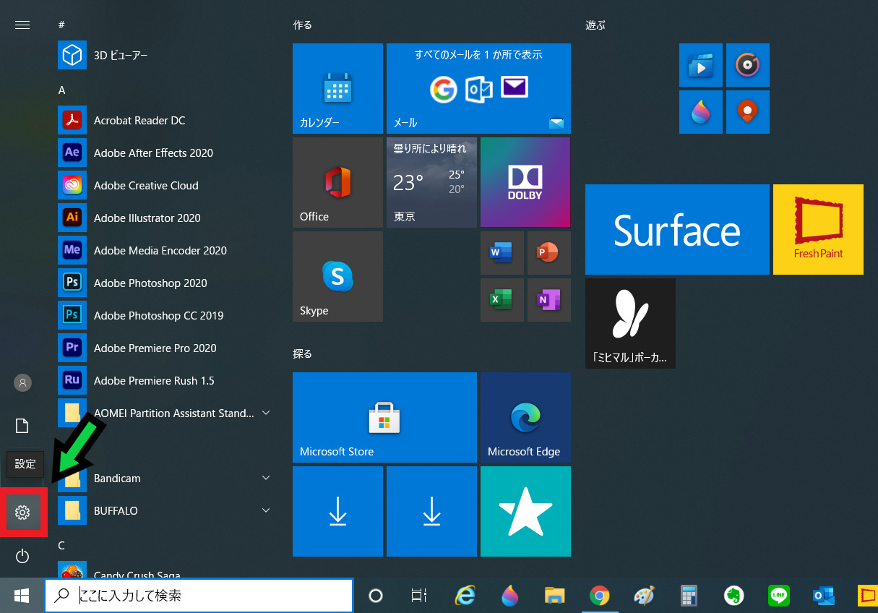
Task: Open the Power button menu
Action: (22, 555)
